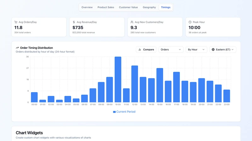The height and width of the screenshot is (141, 252).
Task: Switch to Product Sales tab
Action: [x=106, y=7]
